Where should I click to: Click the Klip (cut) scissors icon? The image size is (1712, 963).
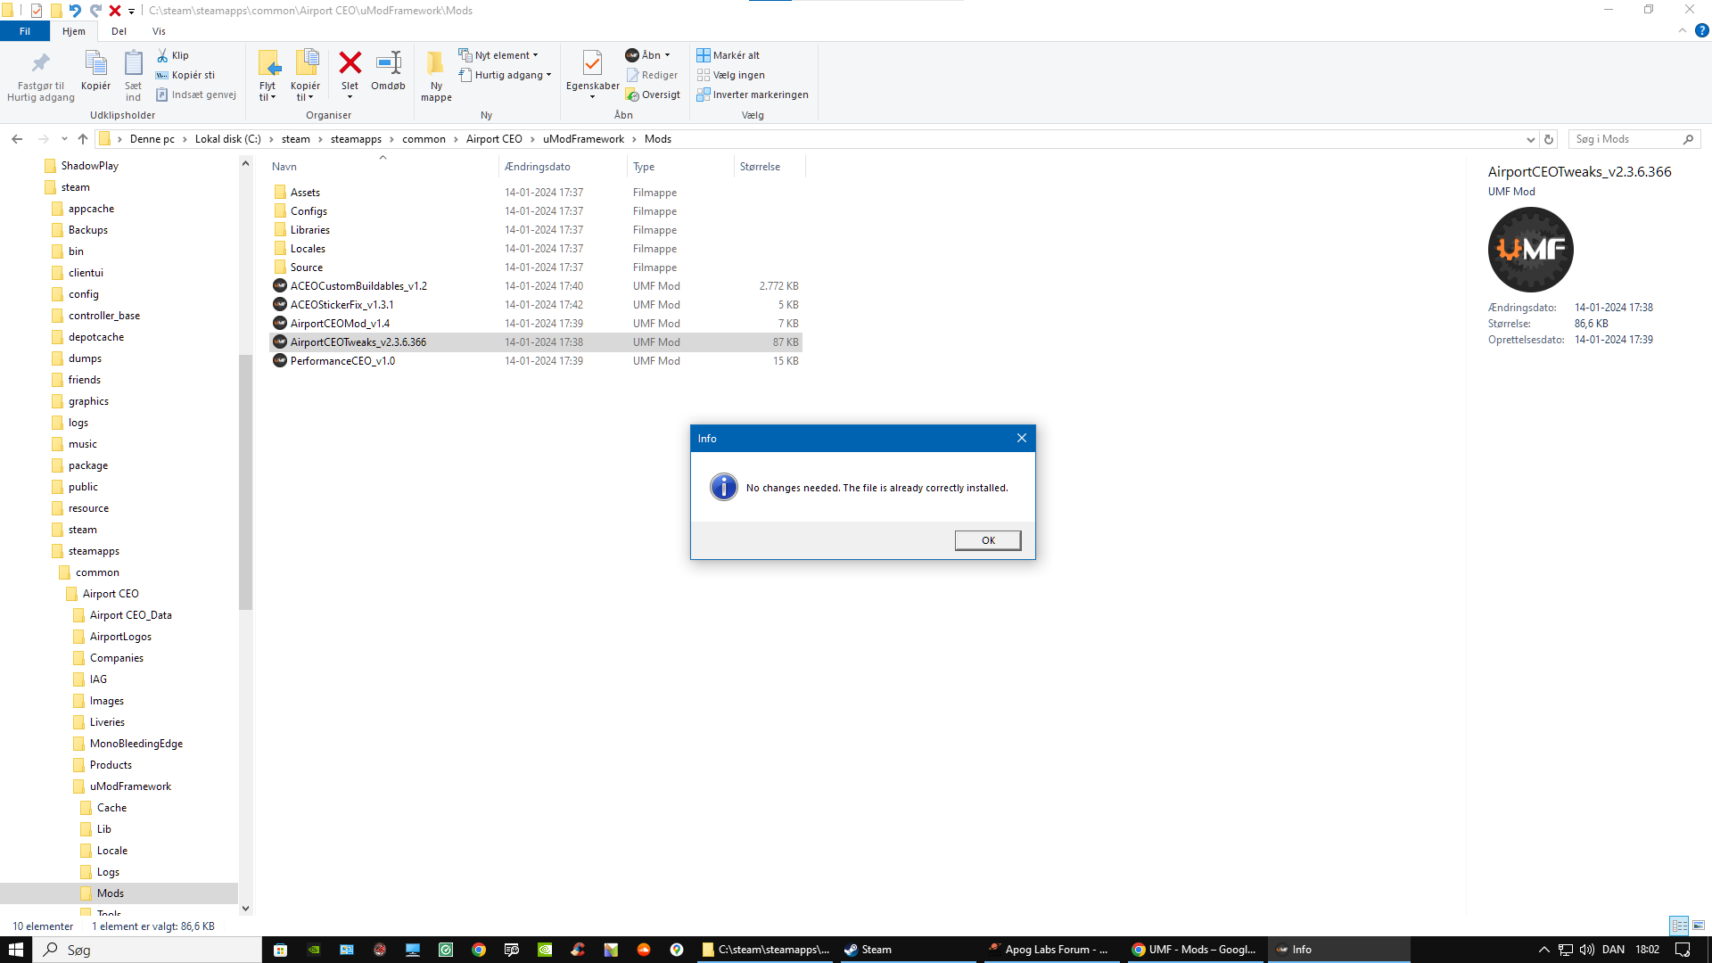162,55
